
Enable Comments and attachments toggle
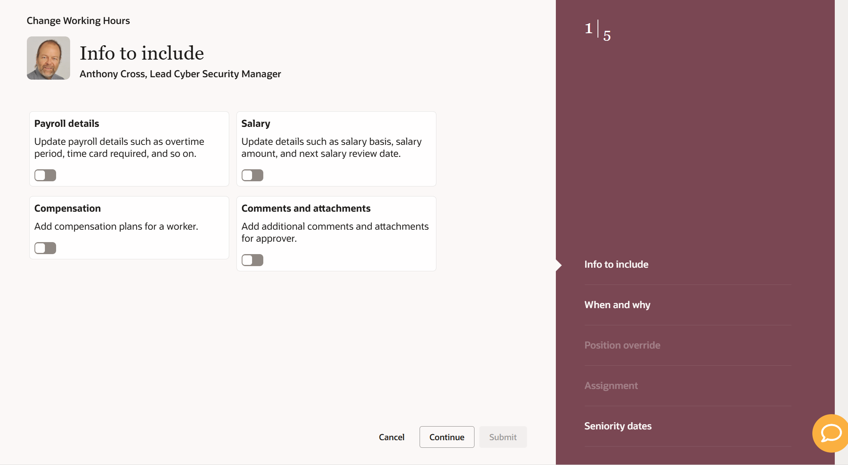pyautogui.click(x=252, y=260)
